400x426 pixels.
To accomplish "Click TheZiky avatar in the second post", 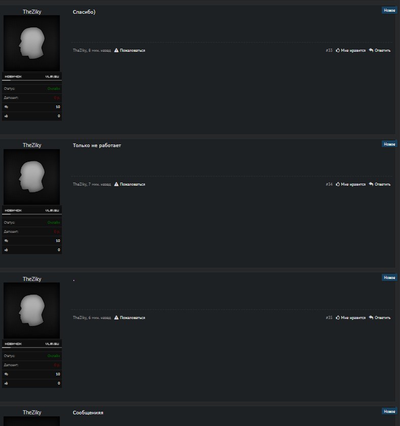I will tap(31, 177).
